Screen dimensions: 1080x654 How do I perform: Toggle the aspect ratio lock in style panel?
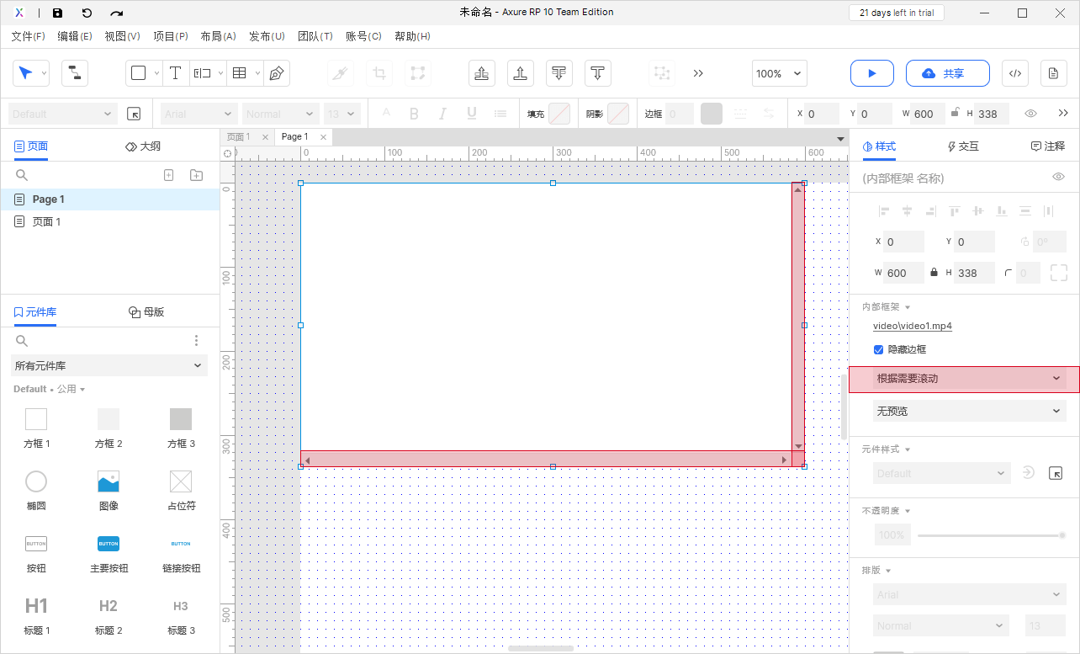point(934,273)
